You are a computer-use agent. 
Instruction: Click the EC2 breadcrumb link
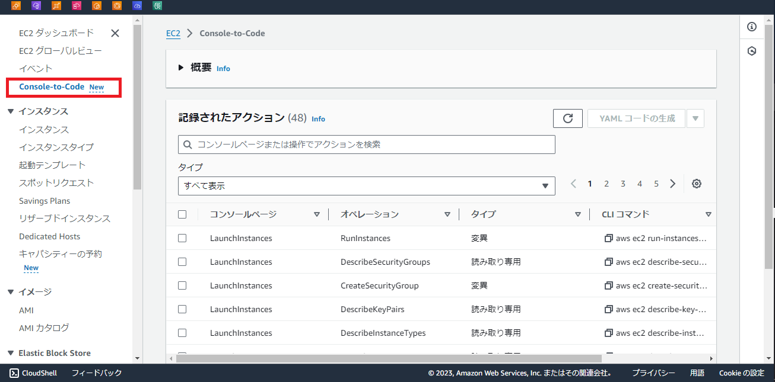coord(173,33)
